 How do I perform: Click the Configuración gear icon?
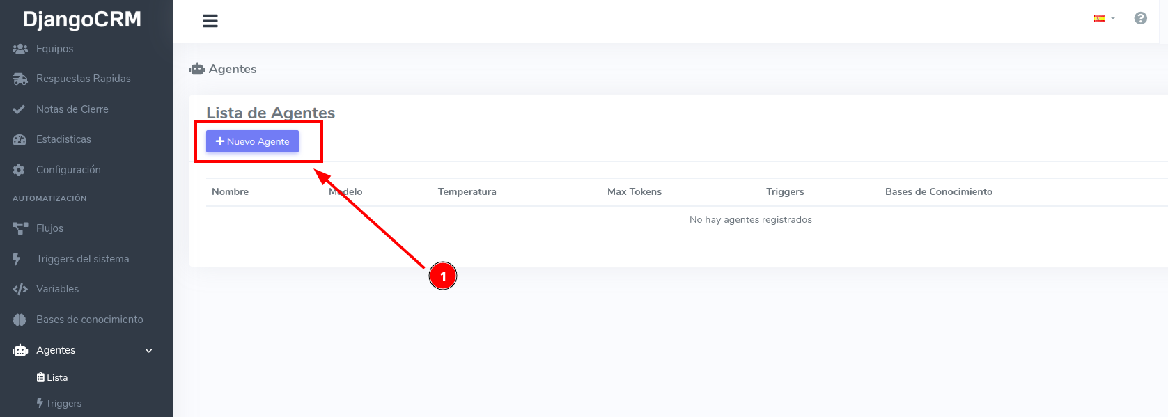[x=19, y=170]
